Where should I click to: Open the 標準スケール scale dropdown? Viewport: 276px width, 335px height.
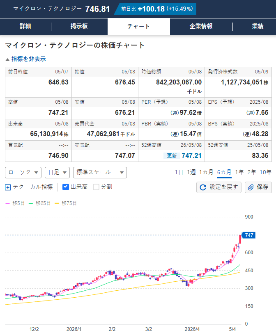point(100,172)
